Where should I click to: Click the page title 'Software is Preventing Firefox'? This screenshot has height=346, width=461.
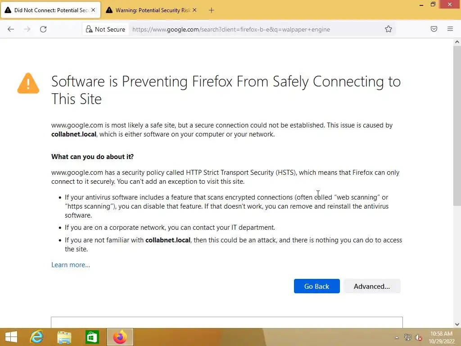tap(226, 90)
